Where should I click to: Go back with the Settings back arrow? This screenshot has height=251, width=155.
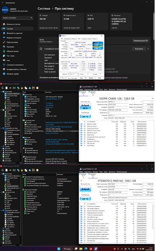pos(3,3)
